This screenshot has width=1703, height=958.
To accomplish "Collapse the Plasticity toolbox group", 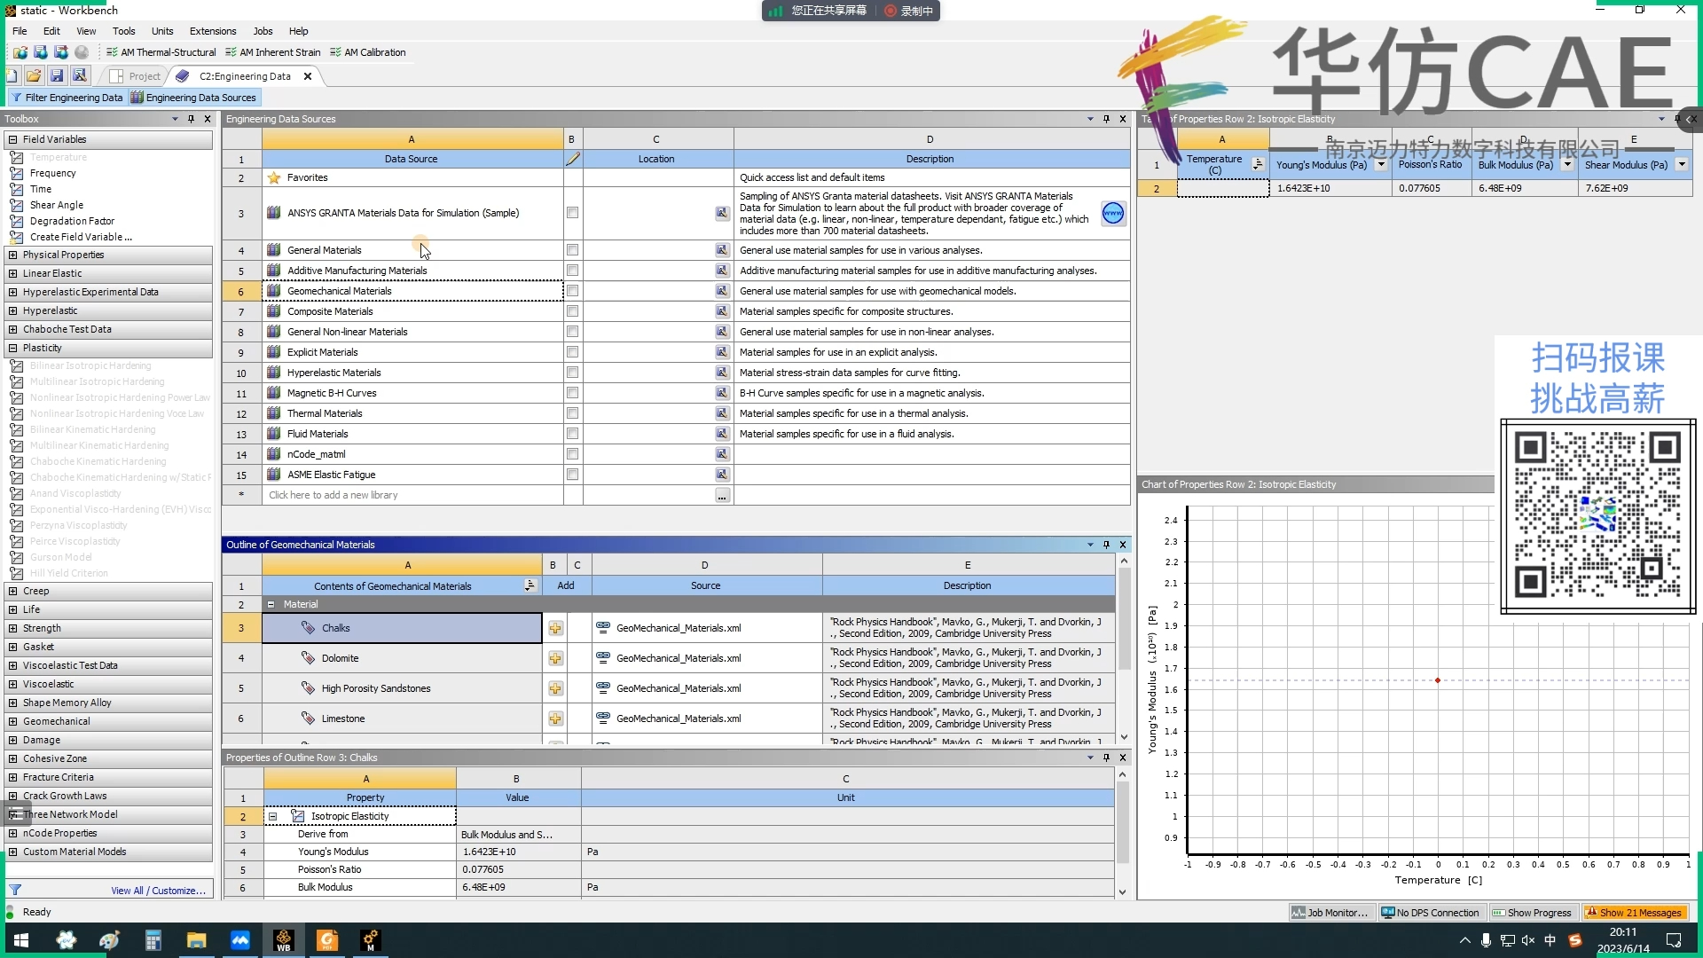I will coord(12,348).
